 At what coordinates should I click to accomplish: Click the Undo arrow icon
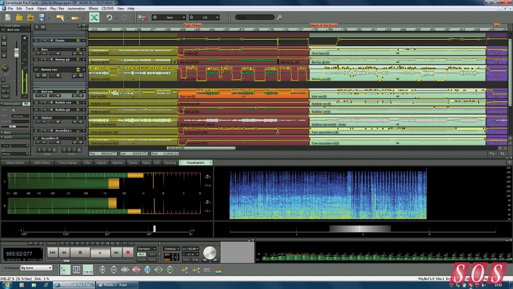coord(110,19)
